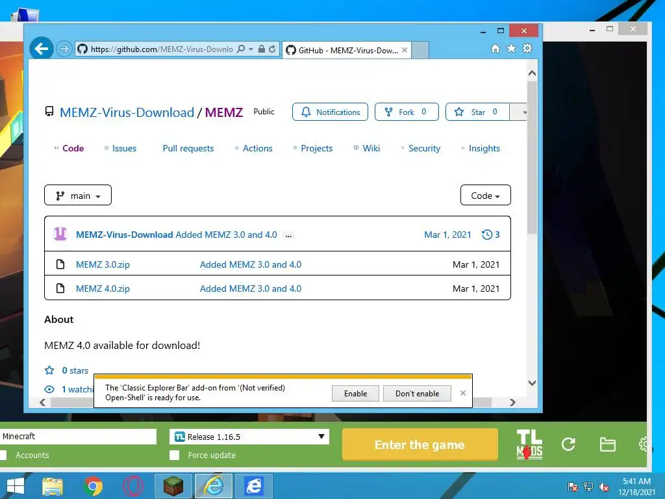The image size is (665, 499).
Task: Open the Windows Start button
Action: [x=16, y=486]
